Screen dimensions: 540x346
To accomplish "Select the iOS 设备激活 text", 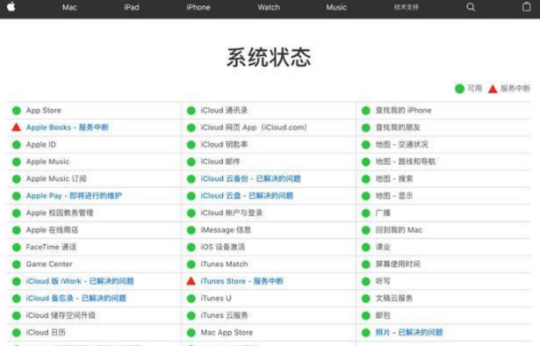I will [222, 247].
